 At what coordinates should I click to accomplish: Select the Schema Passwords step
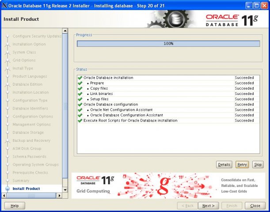(x=29, y=157)
